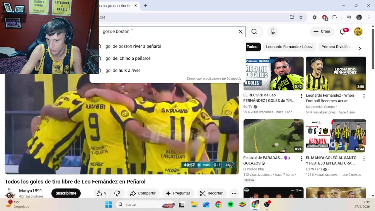375x211 pixels.
Task: Open the weather widget showing 15°C
Action: tap(18, 204)
